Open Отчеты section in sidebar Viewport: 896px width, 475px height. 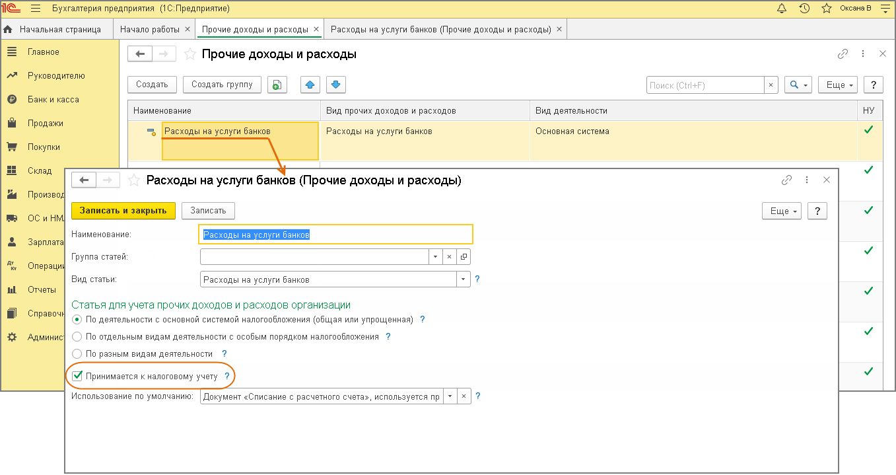[x=41, y=290]
